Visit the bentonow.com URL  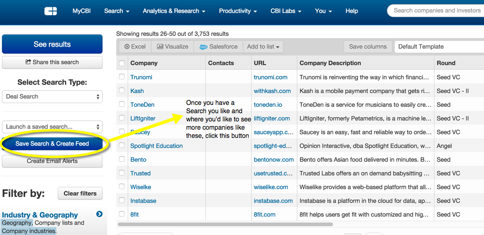point(274,159)
